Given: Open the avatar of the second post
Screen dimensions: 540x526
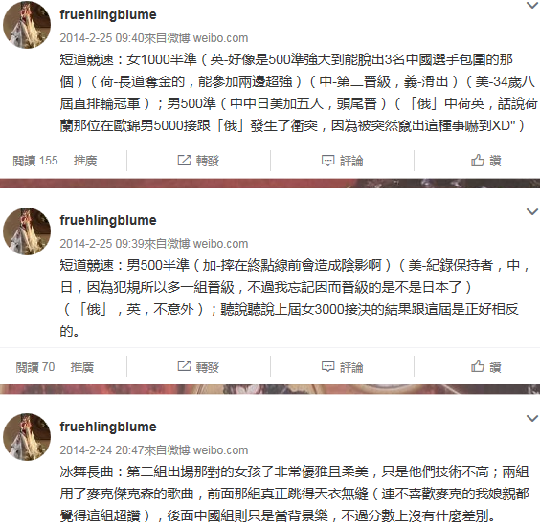Looking at the screenshot, I should [27, 231].
